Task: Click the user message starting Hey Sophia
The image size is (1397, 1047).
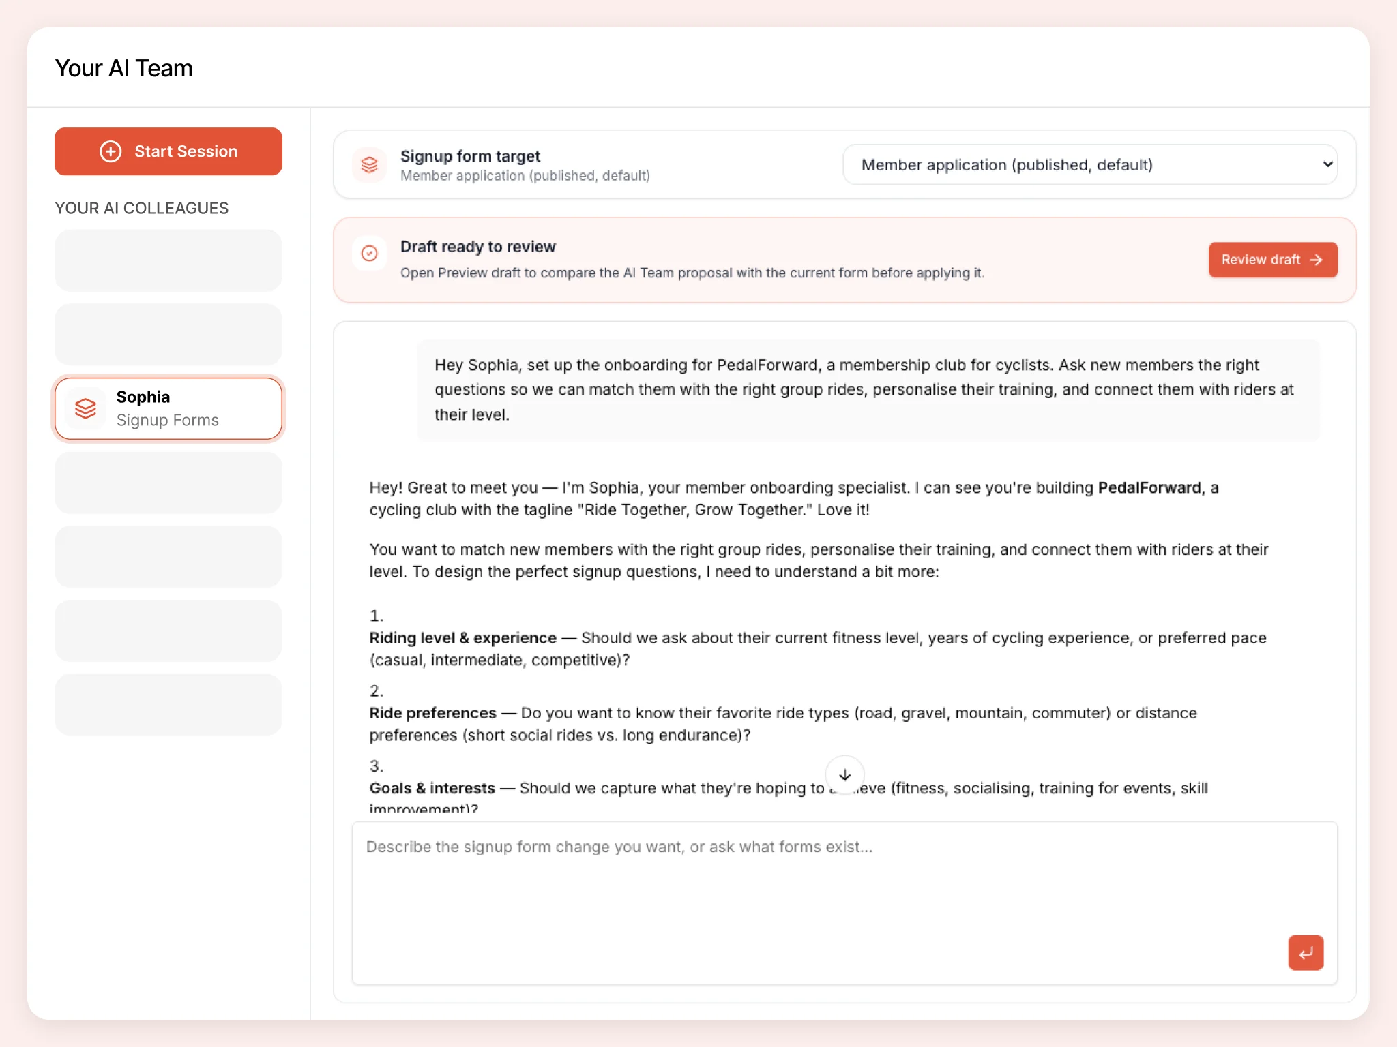Action: [x=868, y=390]
